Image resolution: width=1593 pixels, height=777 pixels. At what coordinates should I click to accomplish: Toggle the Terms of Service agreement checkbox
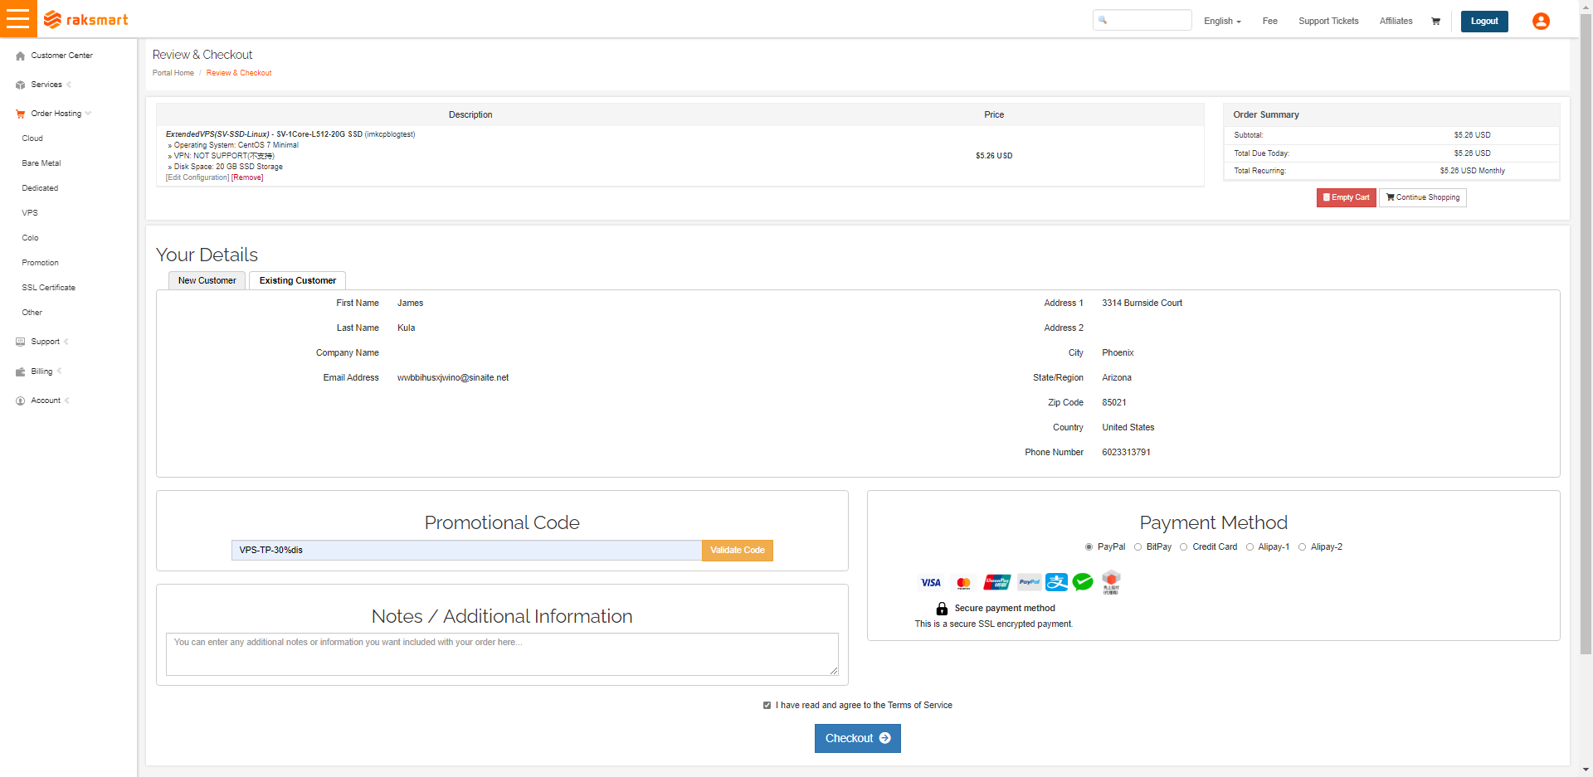click(x=767, y=706)
